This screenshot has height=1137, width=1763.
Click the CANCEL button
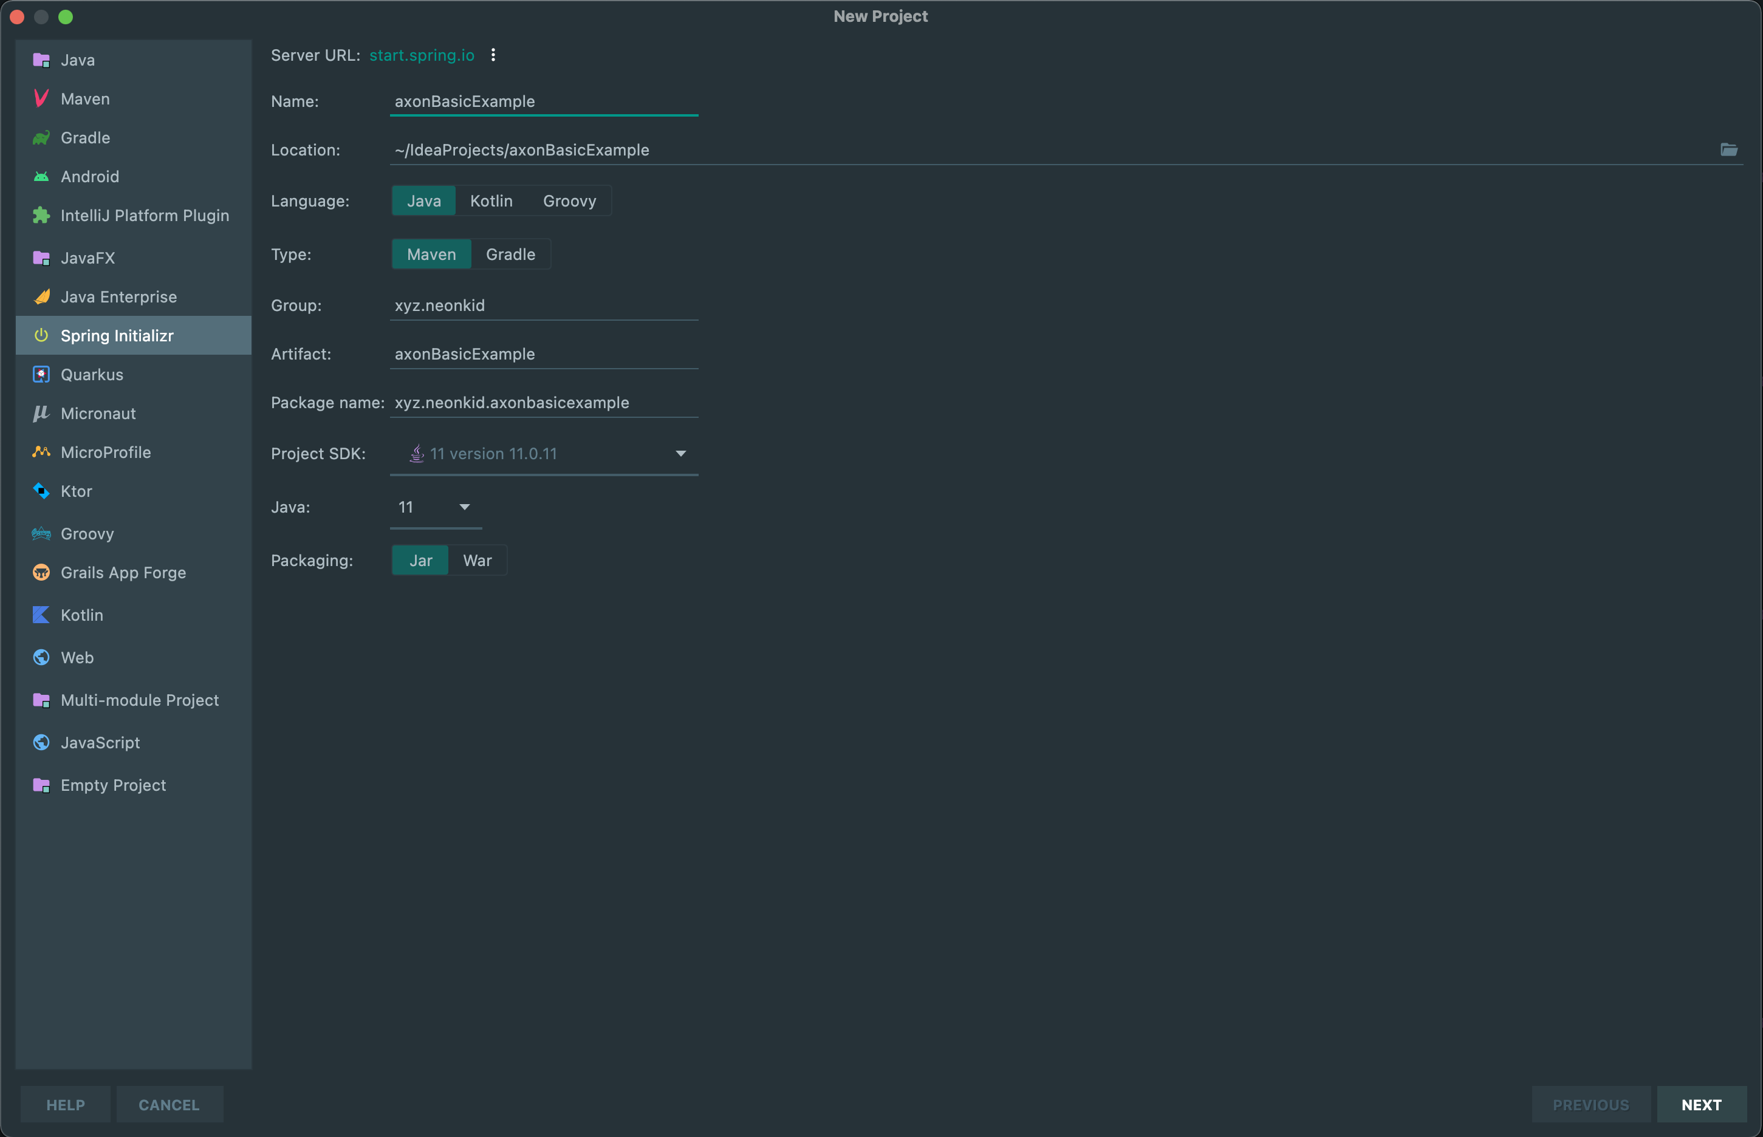pos(168,1105)
